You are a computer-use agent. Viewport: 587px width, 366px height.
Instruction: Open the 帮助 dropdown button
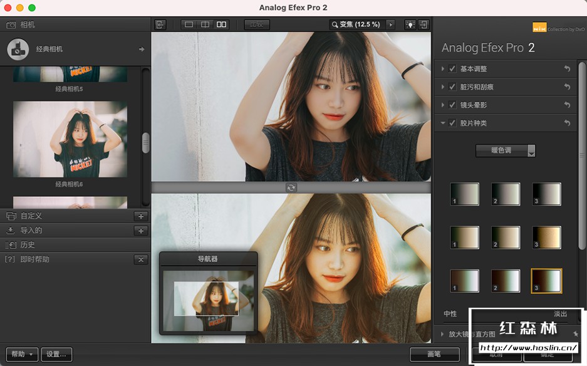(23, 354)
